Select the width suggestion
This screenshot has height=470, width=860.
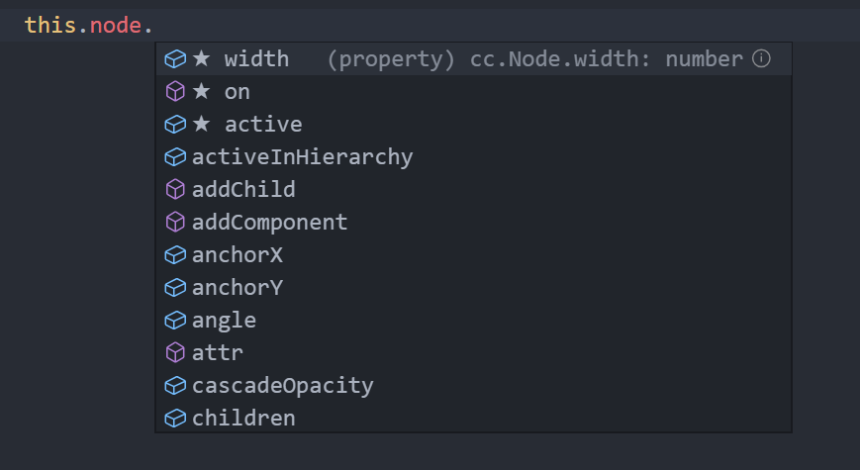point(474,58)
